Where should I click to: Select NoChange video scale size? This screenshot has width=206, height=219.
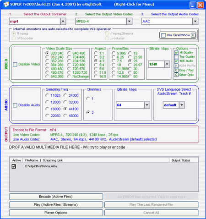[x=69, y=76]
